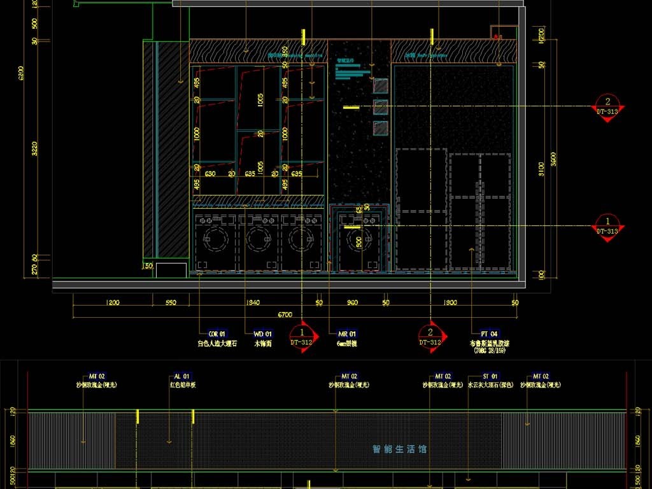Click section marker 2 labeled DT-313
The image size is (652, 489).
coord(607,106)
